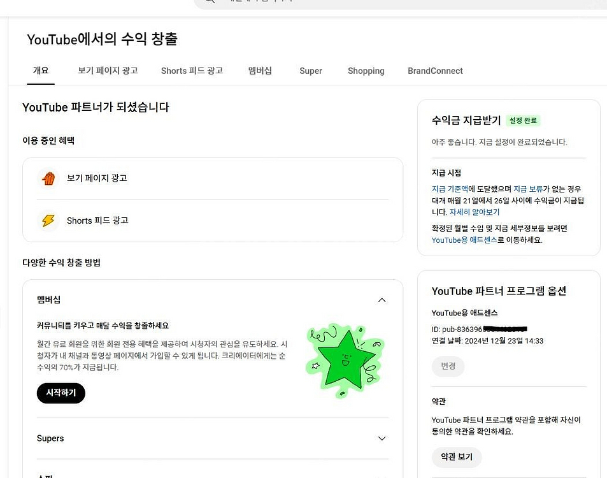Screen dimensions: 607x478
Task: Select the Shorts 피드 광고 benefit row
Action: pyautogui.click(x=213, y=221)
